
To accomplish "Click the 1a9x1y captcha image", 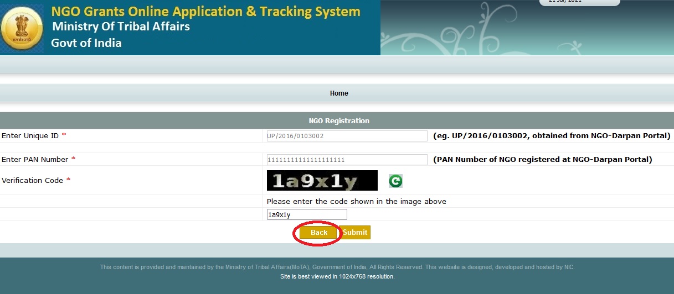I will [x=322, y=181].
